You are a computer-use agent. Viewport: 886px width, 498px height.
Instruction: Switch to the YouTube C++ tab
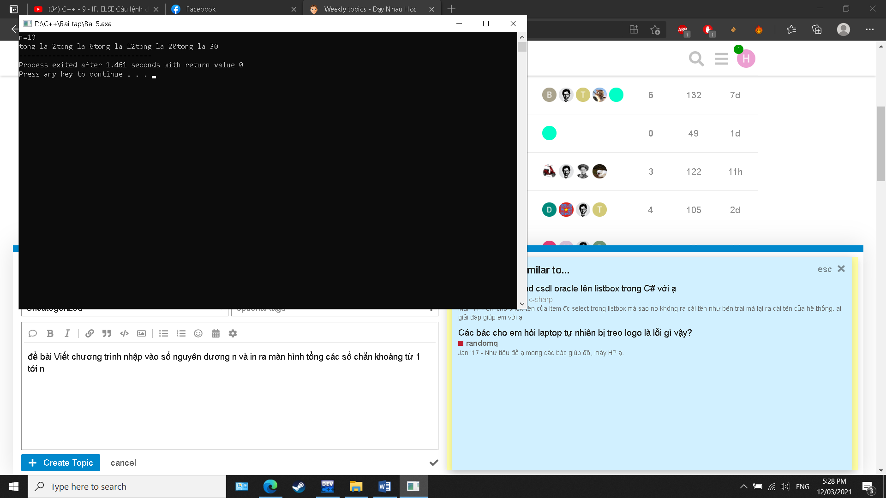[x=95, y=9]
